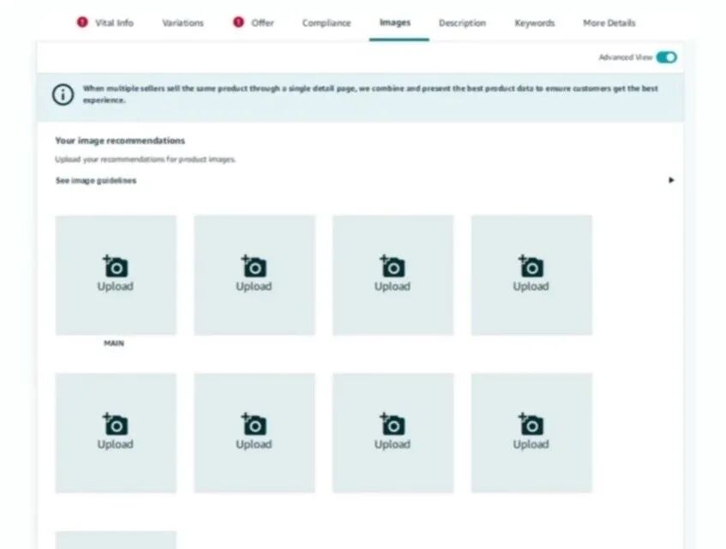The width and height of the screenshot is (726, 549).
Task: Toggle the Advanced View switch off
Action: tap(666, 57)
